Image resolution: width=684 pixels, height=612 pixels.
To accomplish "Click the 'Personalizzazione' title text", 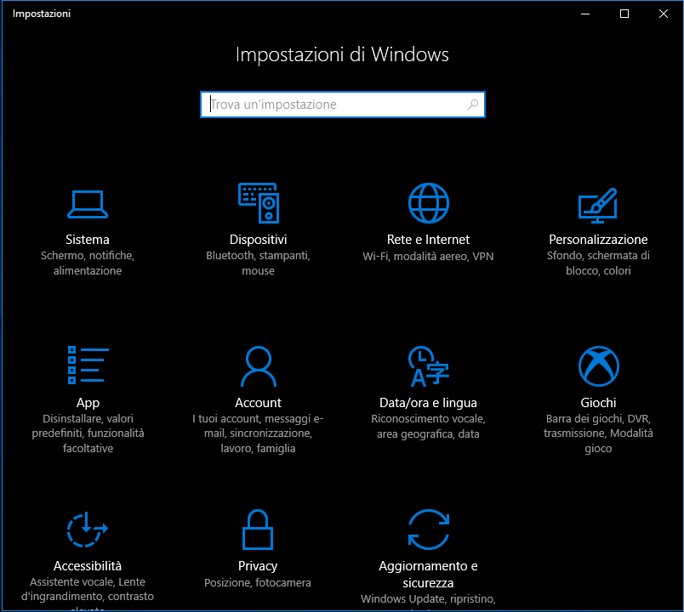I will [x=598, y=240].
